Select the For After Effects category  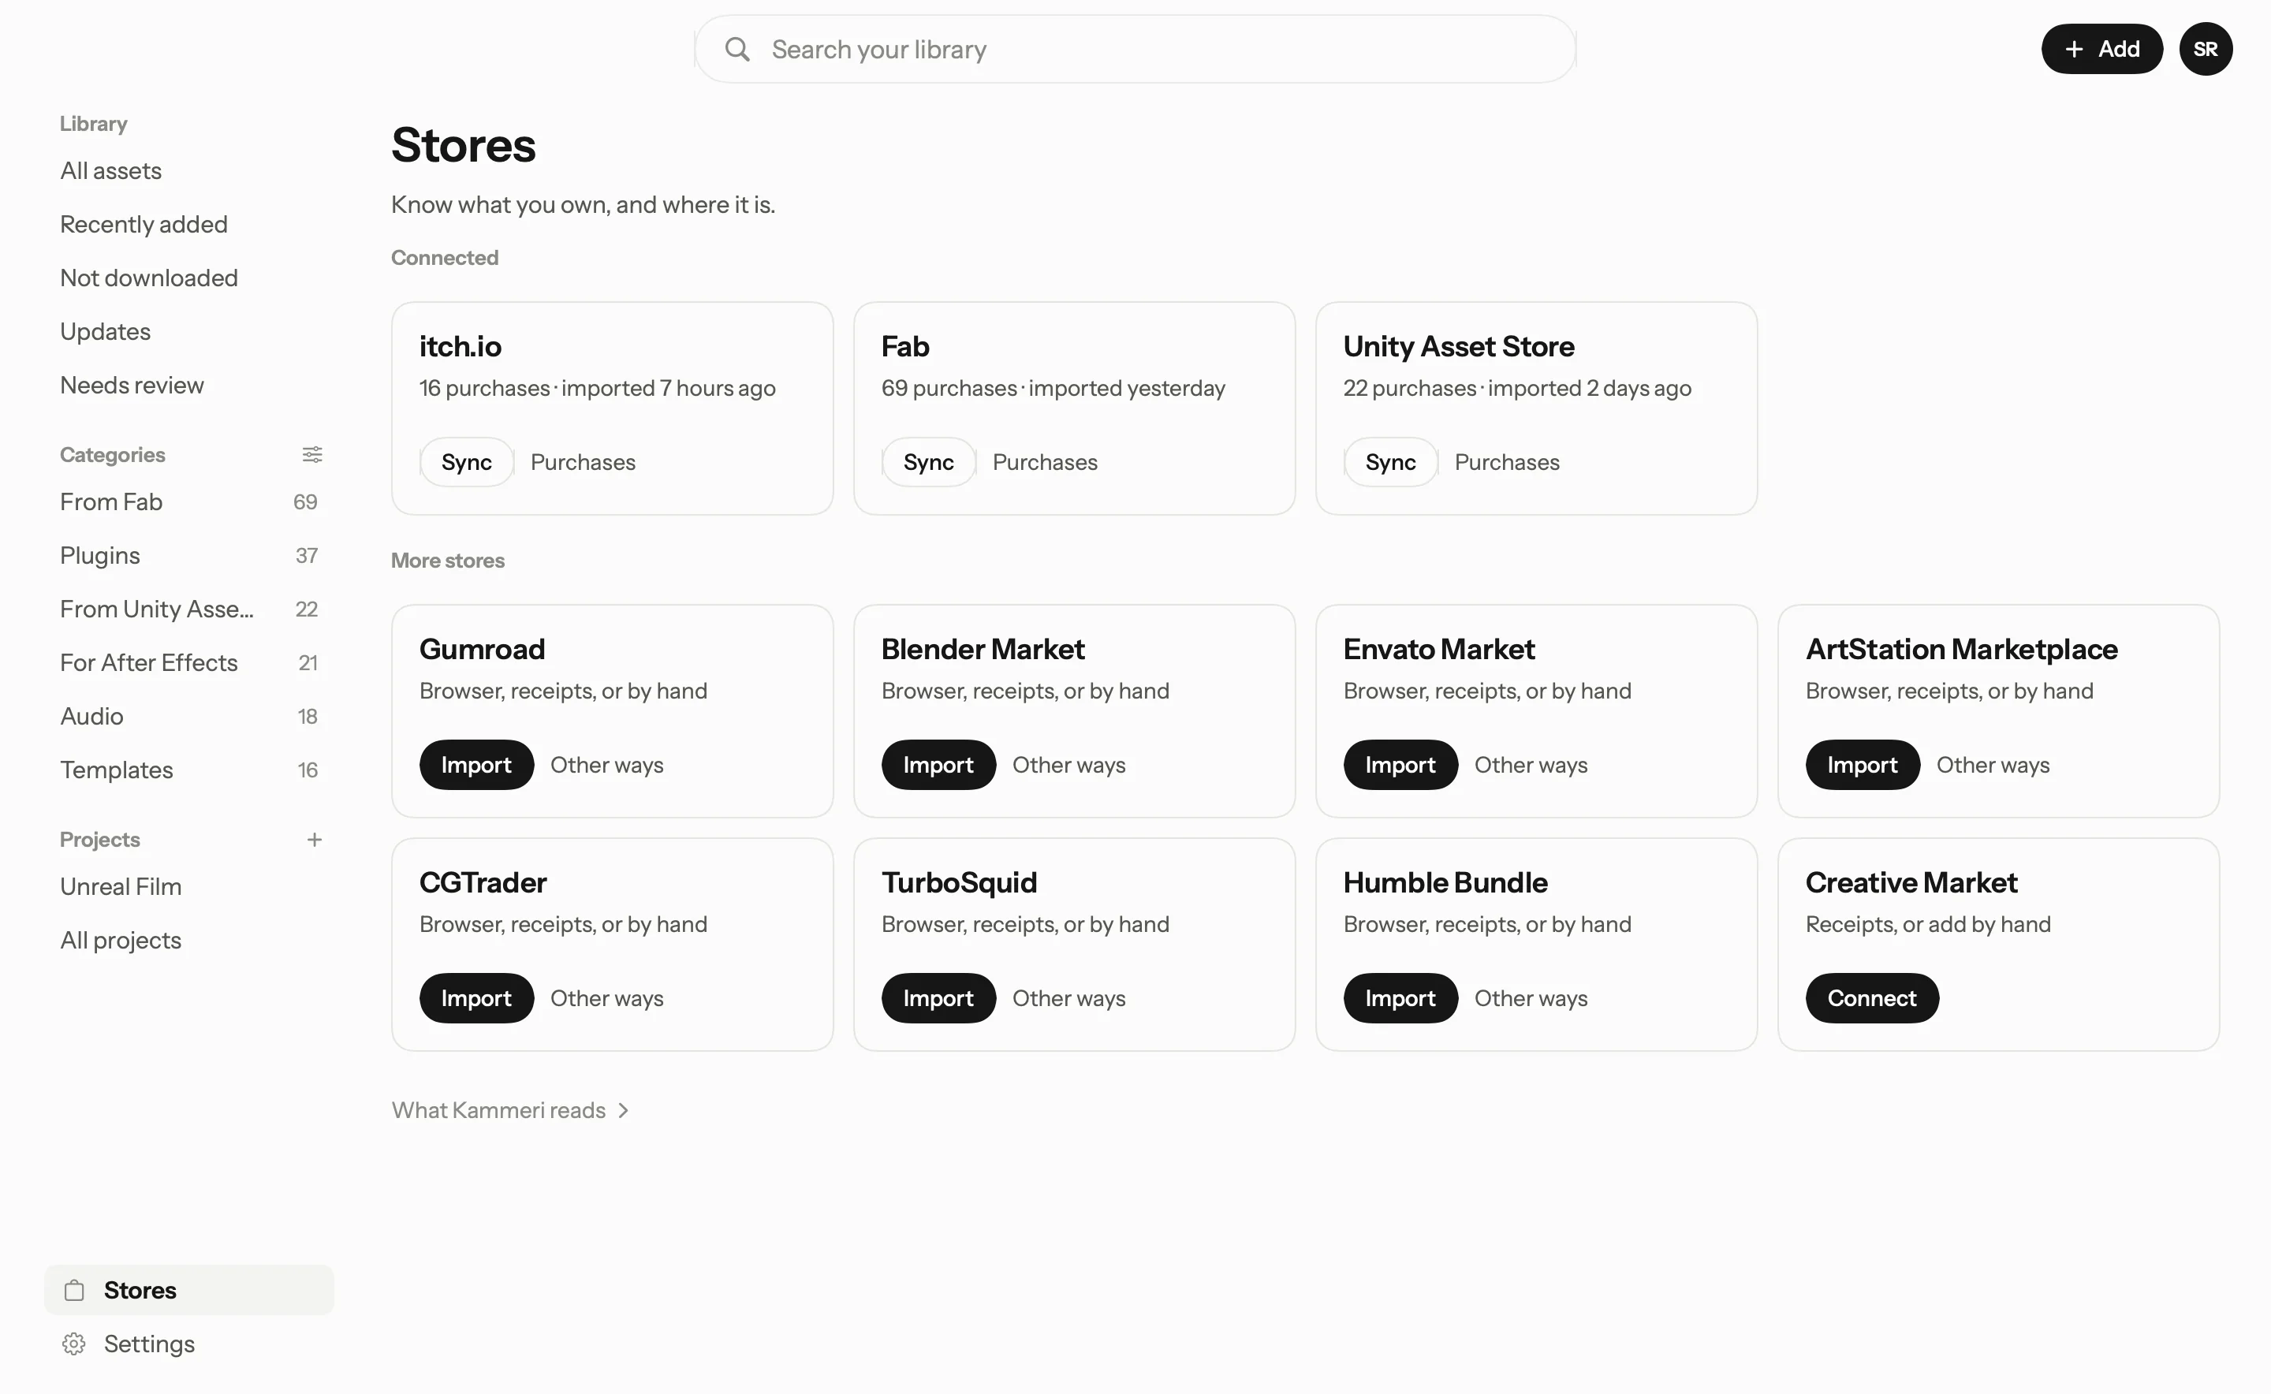click(189, 662)
